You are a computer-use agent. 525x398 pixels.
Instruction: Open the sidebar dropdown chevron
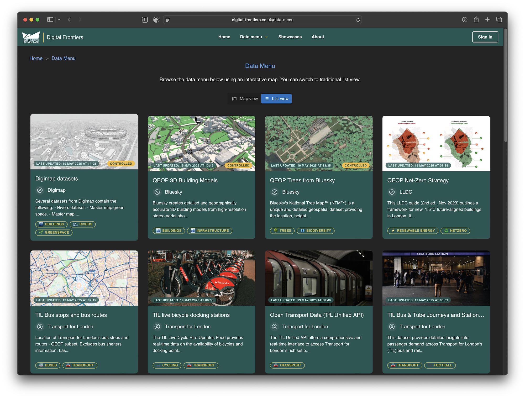click(59, 20)
